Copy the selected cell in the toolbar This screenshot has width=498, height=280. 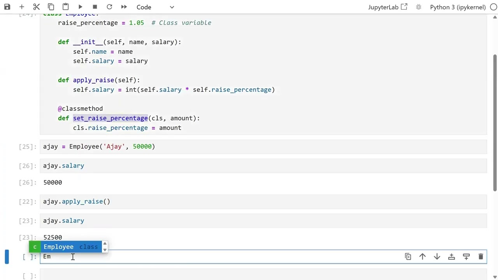point(51,7)
